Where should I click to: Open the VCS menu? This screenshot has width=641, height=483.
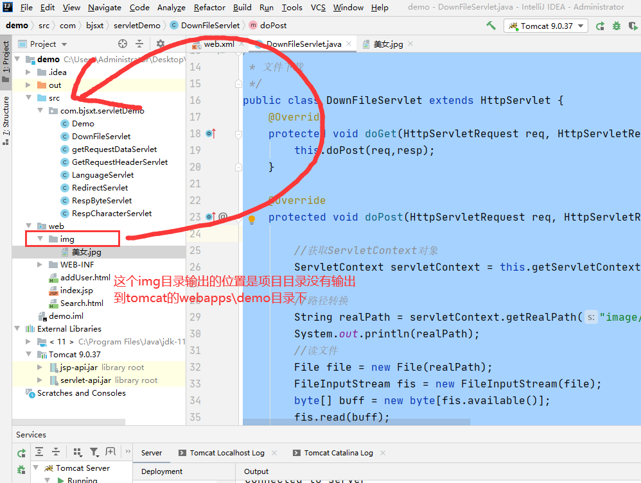318,7
